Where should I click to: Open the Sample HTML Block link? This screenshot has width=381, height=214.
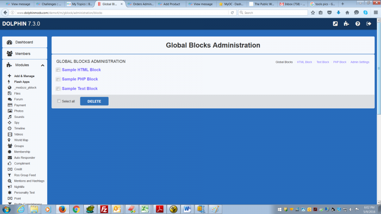tap(81, 69)
